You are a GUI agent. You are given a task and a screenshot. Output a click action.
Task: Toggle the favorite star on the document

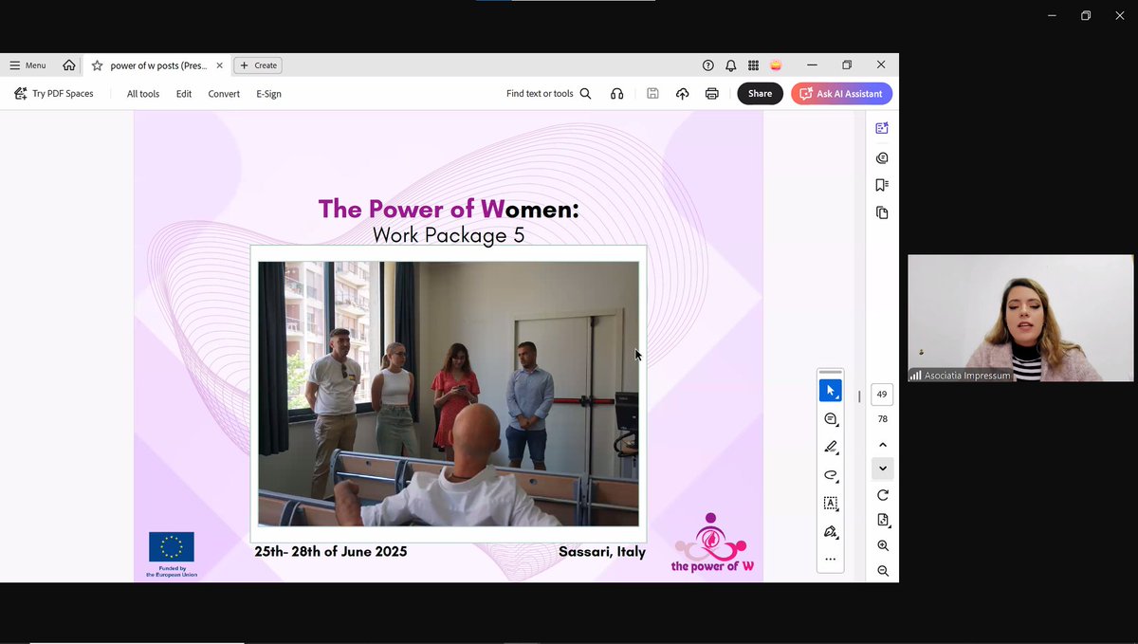click(x=96, y=65)
